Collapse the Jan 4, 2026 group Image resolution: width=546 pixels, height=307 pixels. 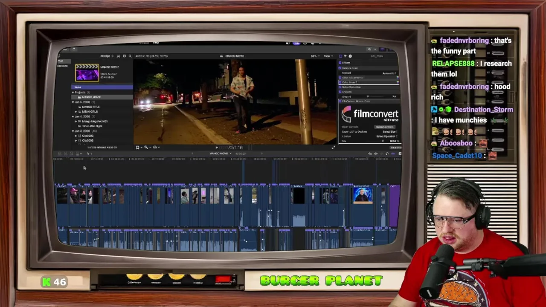pos(73,116)
